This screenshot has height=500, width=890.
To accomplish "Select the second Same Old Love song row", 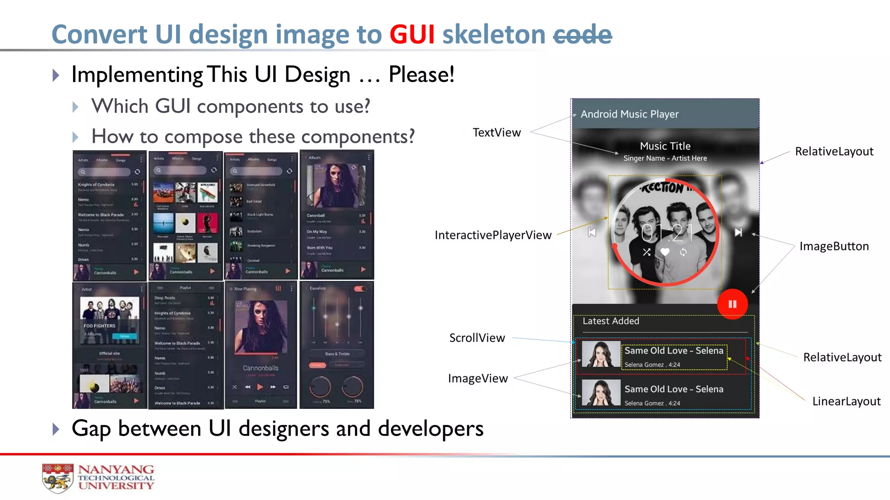I will tap(662, 393).
